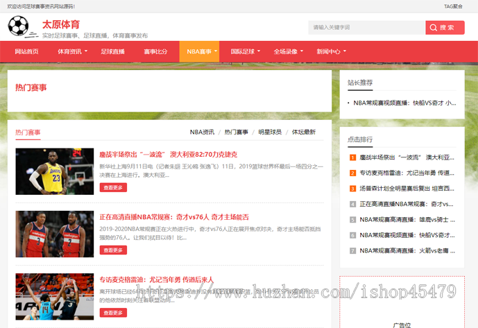Image resolution: width=478 pixels, height=328 pixels.
Task: Open ranked item 汤普森计划全明星赛后复出
Action: tap(407, 189)
